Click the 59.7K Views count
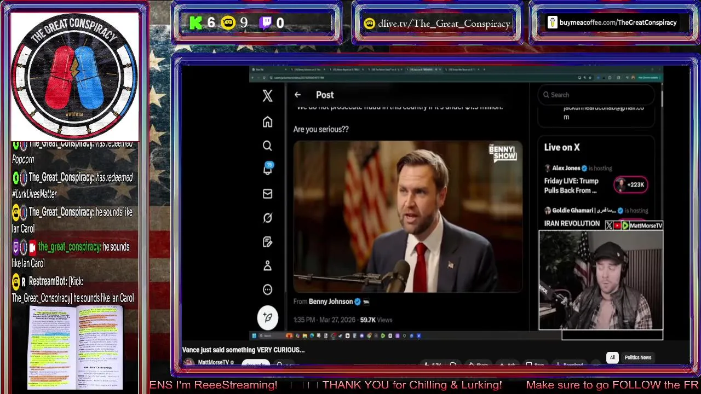Image resolution: width=701 pixels, height=394 pixels. coord(376,320)
